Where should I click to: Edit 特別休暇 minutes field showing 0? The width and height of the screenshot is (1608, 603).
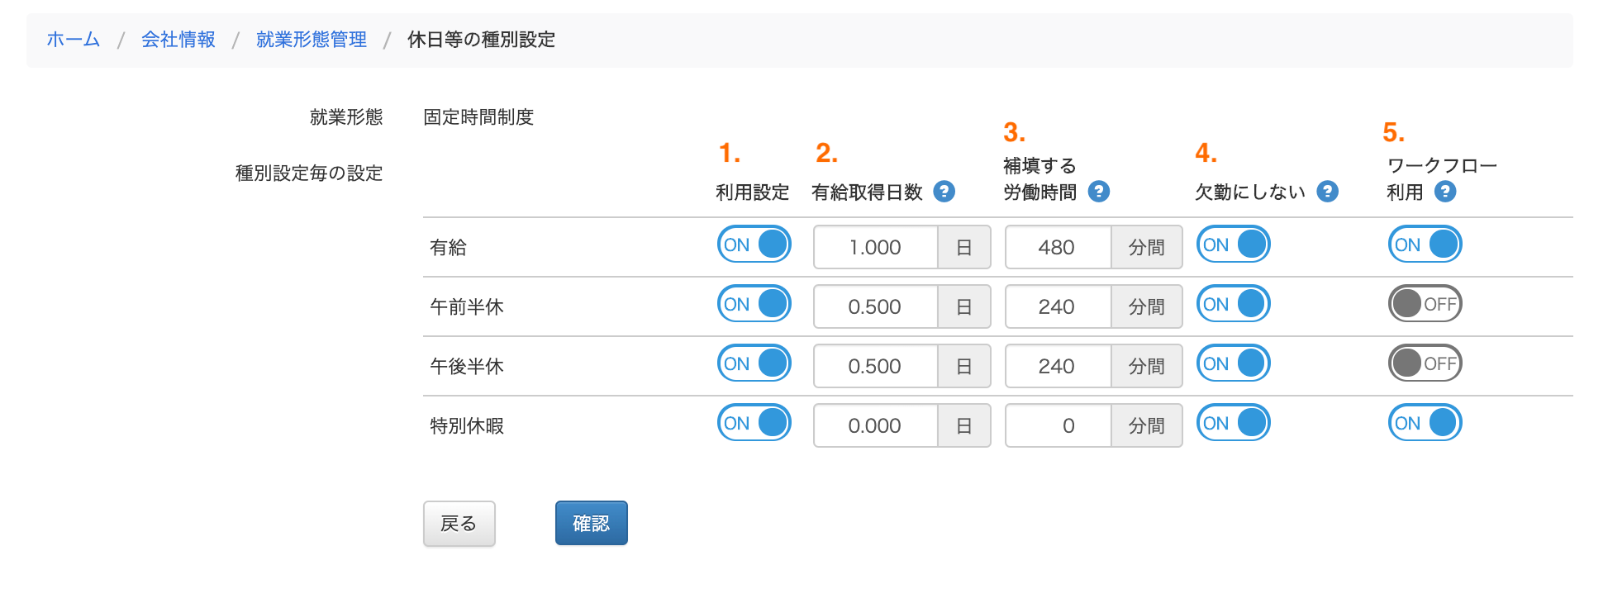pyautogui.click(x=1059, y=425)
